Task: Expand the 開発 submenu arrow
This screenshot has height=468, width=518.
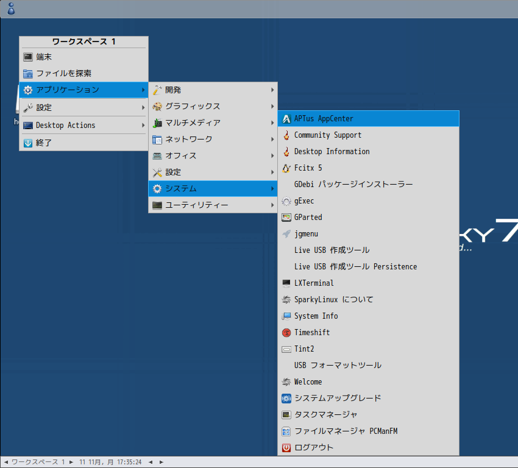Action: tap(272, 90)
